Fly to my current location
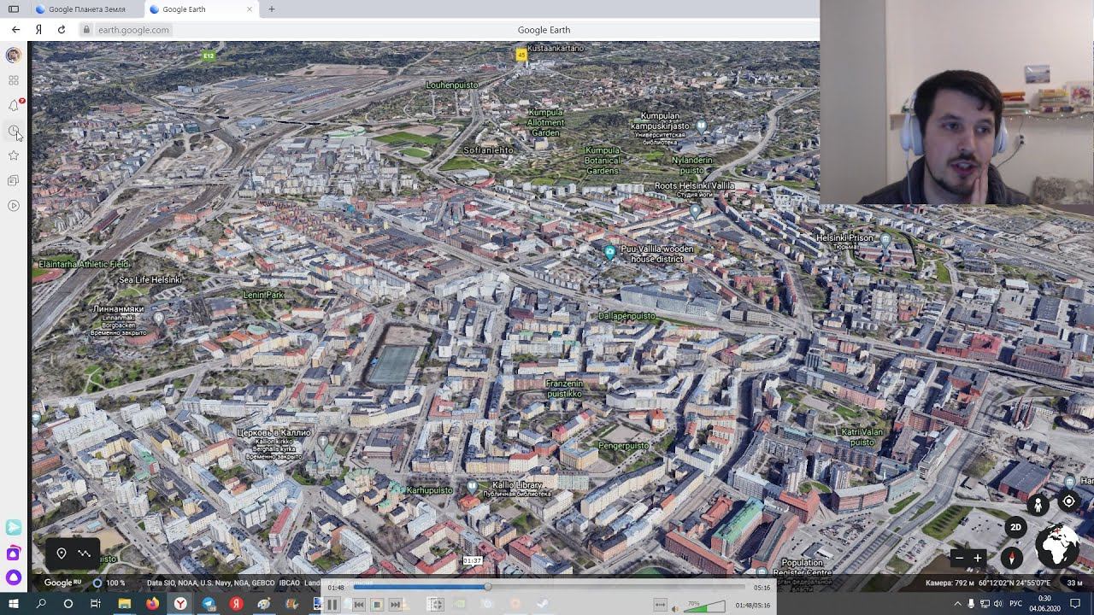 click(x=1068, y=501)
